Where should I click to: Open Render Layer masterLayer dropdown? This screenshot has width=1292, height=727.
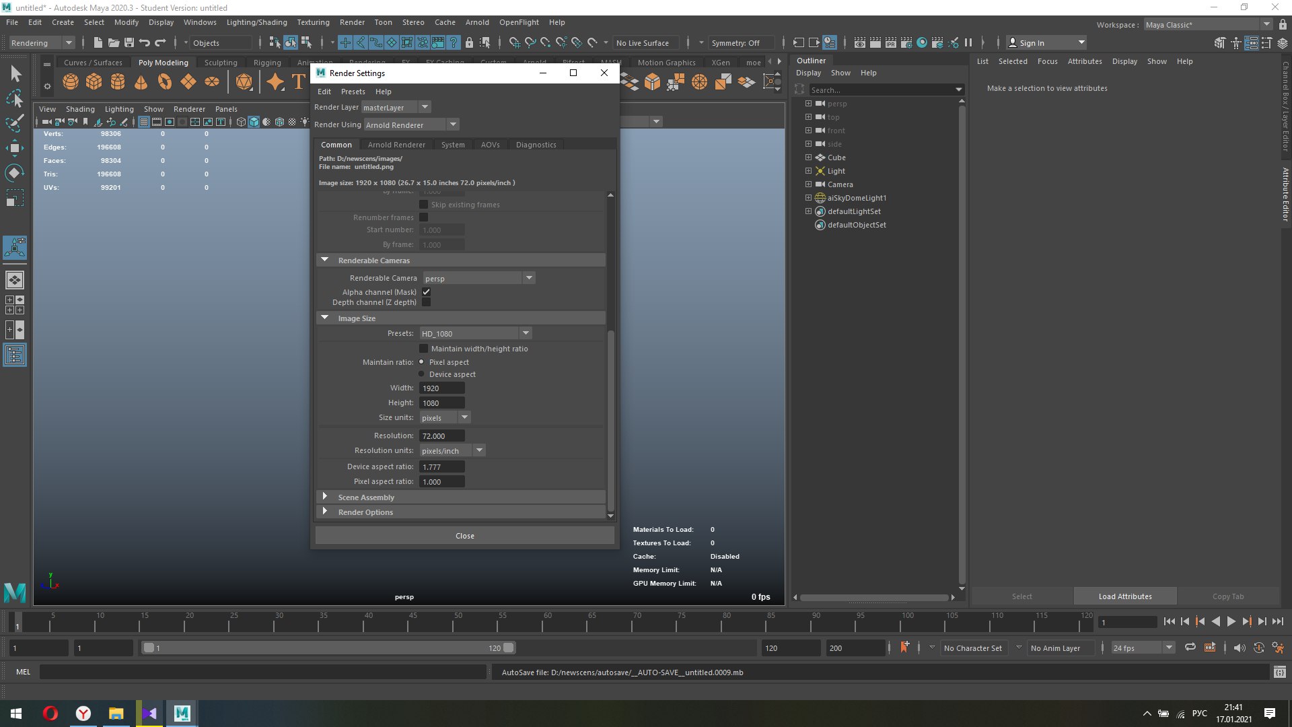396,107
